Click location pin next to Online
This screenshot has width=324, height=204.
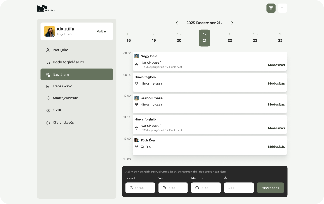(137, 146)
